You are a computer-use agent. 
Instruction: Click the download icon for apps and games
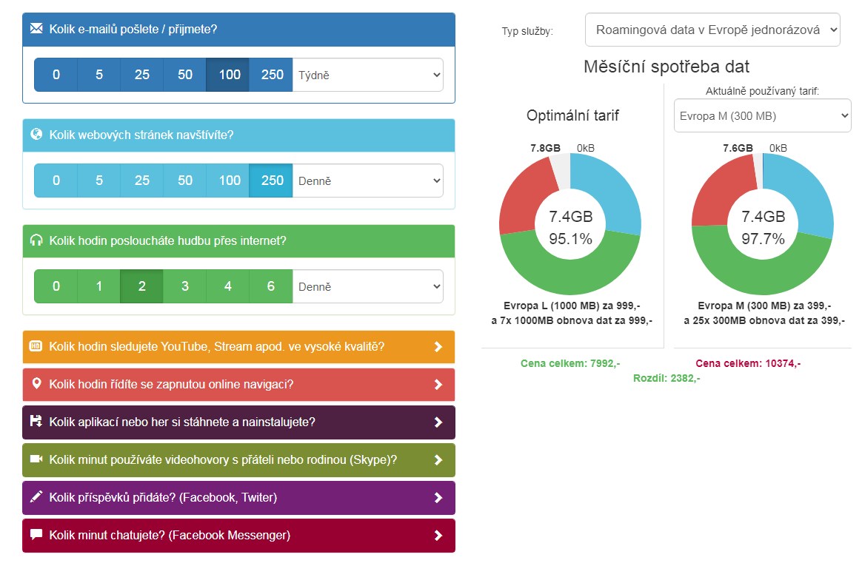coord(36,422)
